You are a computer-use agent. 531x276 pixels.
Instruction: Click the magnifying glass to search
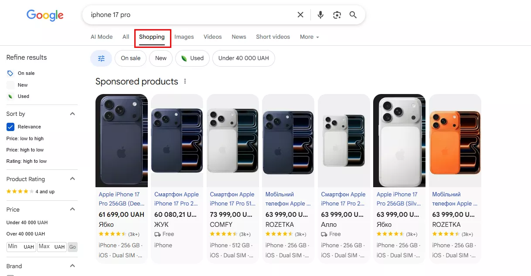pos(353,14)
